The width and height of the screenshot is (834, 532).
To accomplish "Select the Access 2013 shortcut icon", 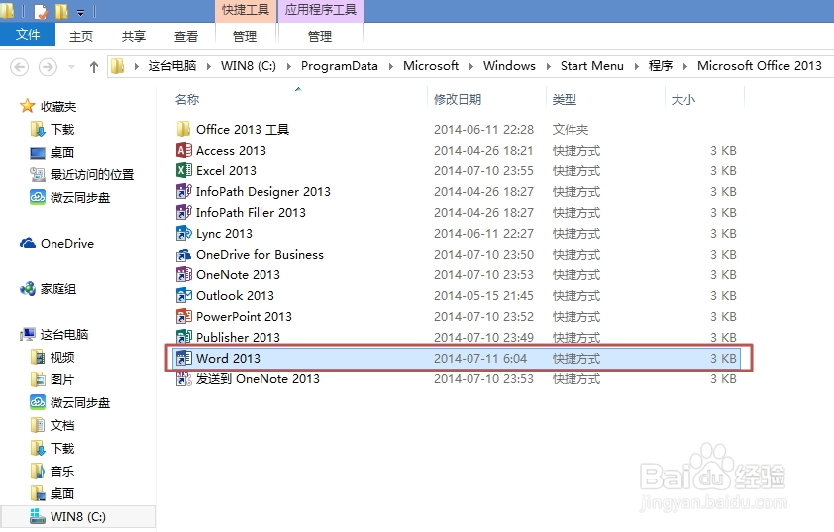I will tap(183, 150).
